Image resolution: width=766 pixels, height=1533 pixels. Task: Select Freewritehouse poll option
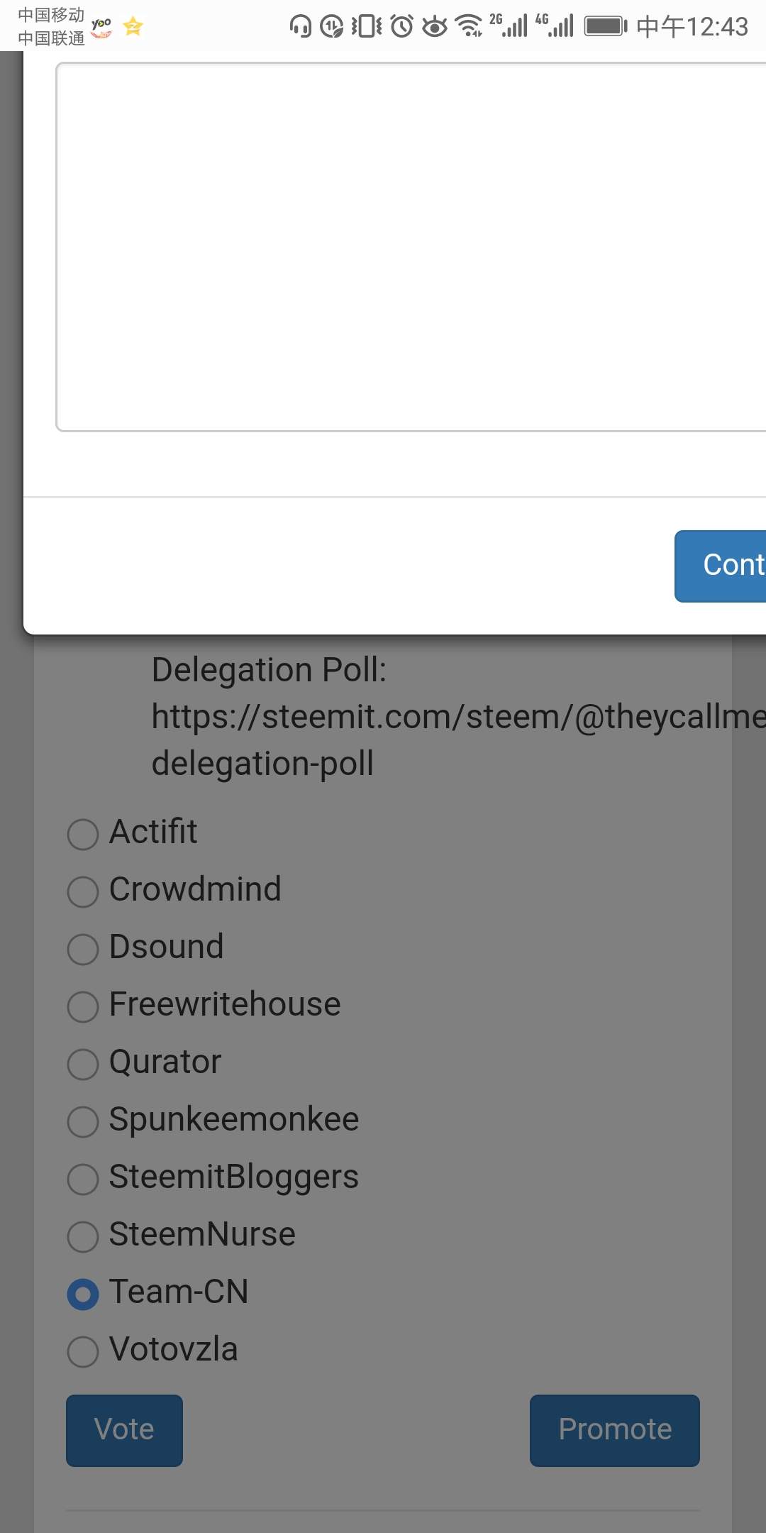[83, 1006]
